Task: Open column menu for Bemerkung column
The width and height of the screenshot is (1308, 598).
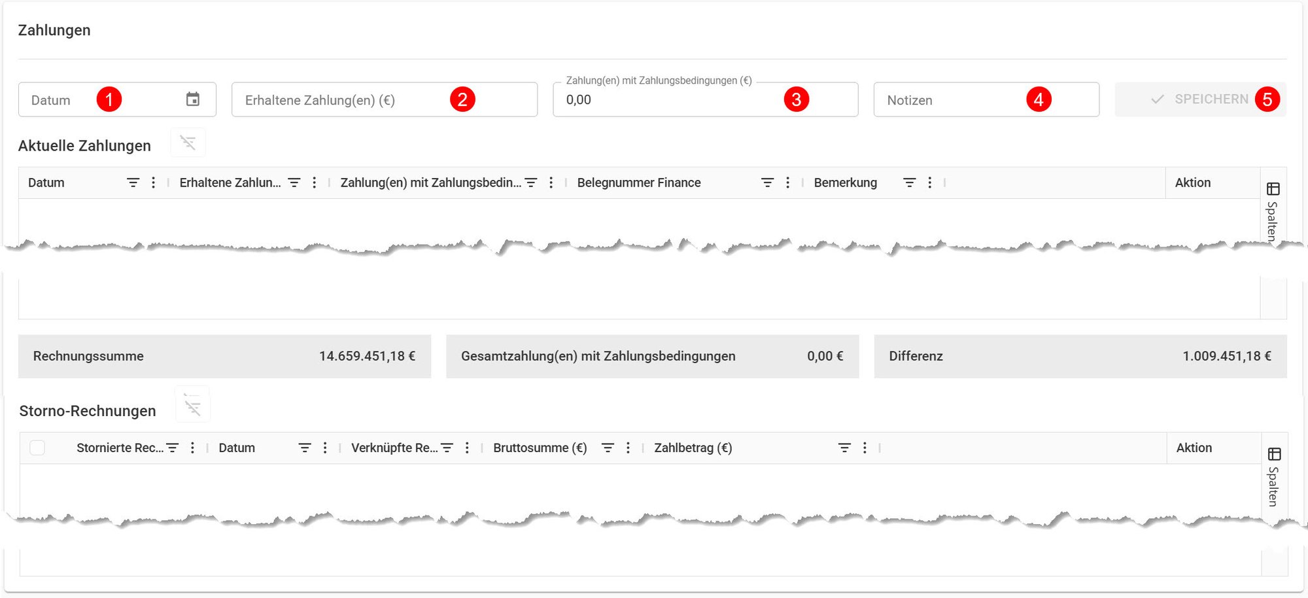Action: (929, 183)
